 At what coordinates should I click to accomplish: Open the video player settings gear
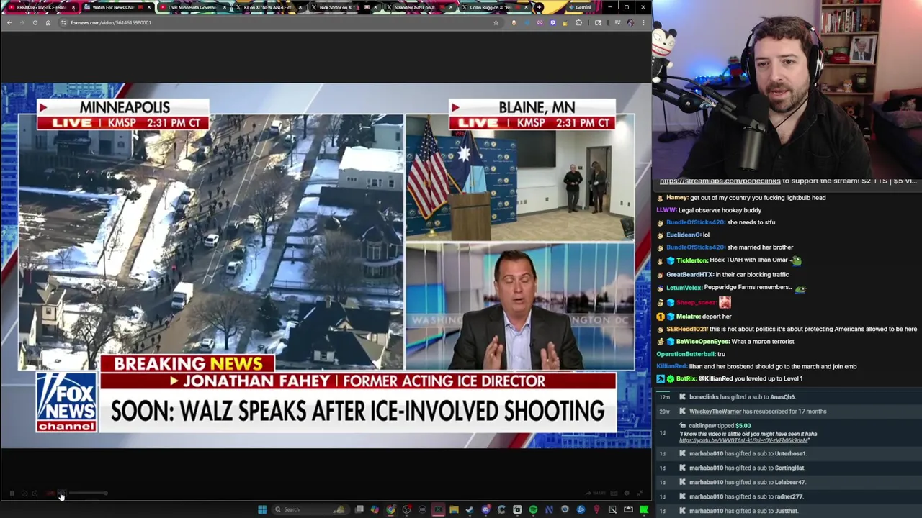pyautogui.click(x=627, y=494)
